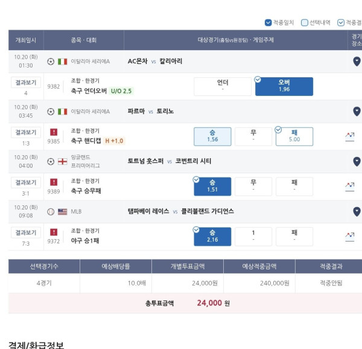Select 승 1.56 handicap option
This screenshot has width=362, height=349.
(212, 136)
